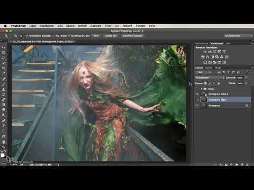Select the Pen tool
This screenshot has width=254, height=190.
(4, 121)
